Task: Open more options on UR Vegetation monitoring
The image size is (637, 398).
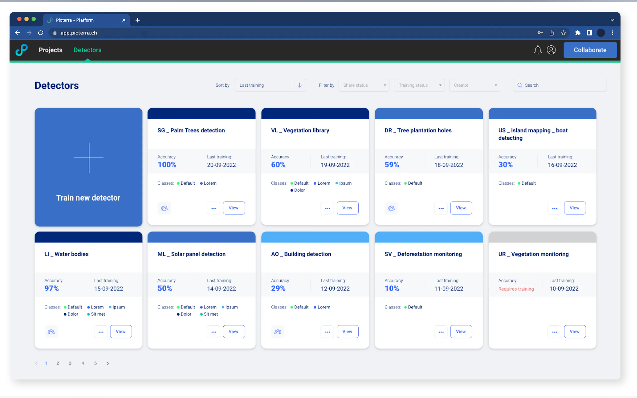Action: (554, 332)
